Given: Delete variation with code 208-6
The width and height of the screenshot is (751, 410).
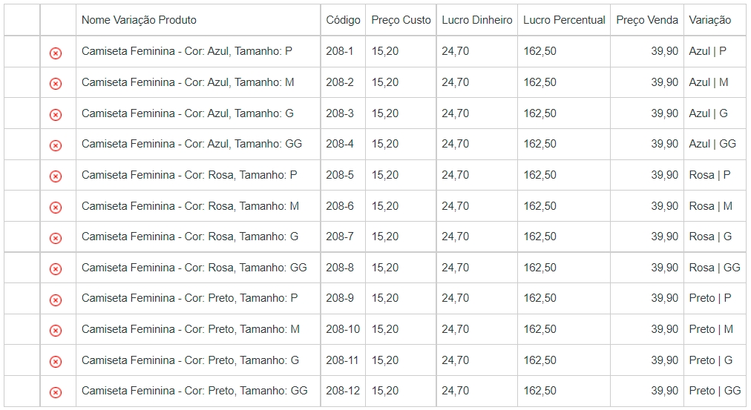Looking at the screenshot, I should pyautogui.click(x=55, y=207).
